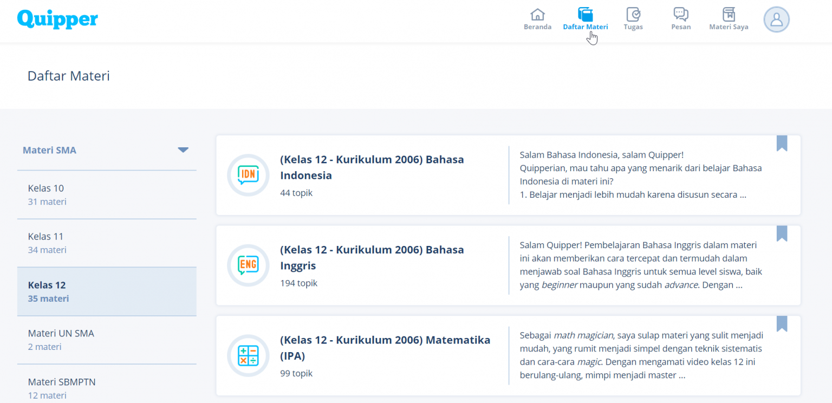The width and height of the screenshot is (832, 403).
Task: Bookmark the Bahasa Inggris course card
Action: pos(782,233)
